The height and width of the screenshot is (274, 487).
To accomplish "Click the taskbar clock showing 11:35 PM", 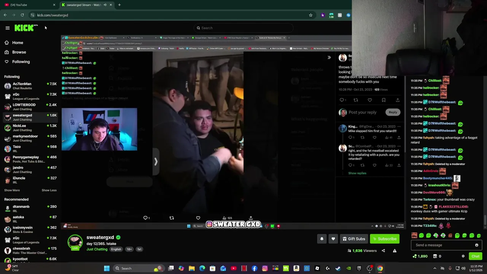I will [x=476, y=268].
